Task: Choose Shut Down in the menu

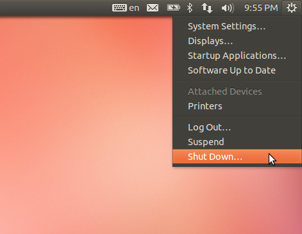Action: coord(237,157)
